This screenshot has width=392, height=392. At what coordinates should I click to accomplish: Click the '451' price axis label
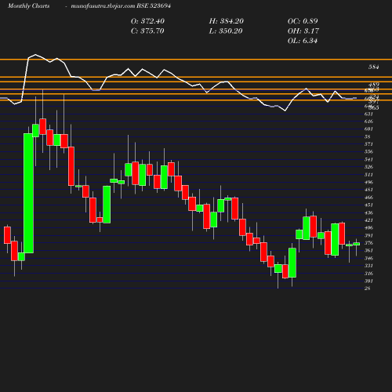[x=368, y=205]
